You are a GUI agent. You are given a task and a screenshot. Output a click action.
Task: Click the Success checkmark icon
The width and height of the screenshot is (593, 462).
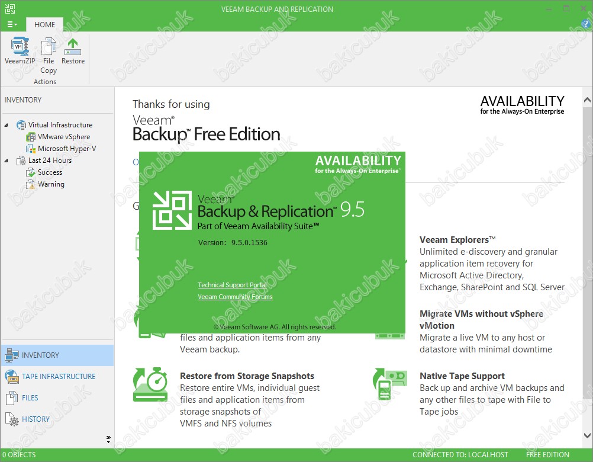click(31, 172)
